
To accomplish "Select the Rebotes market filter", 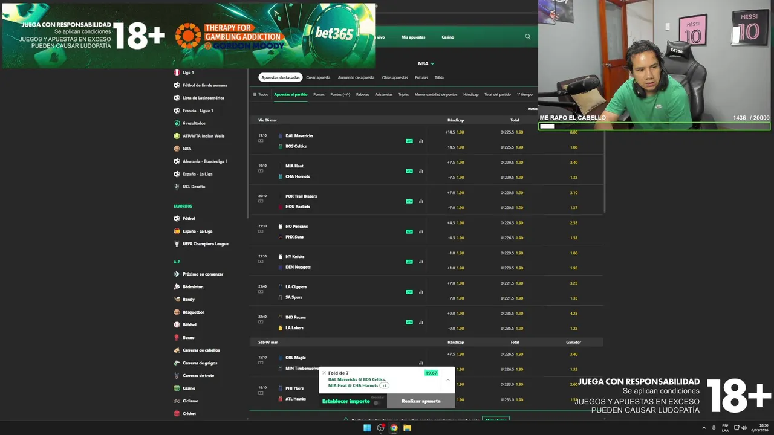I will click(x=362, y=94).
